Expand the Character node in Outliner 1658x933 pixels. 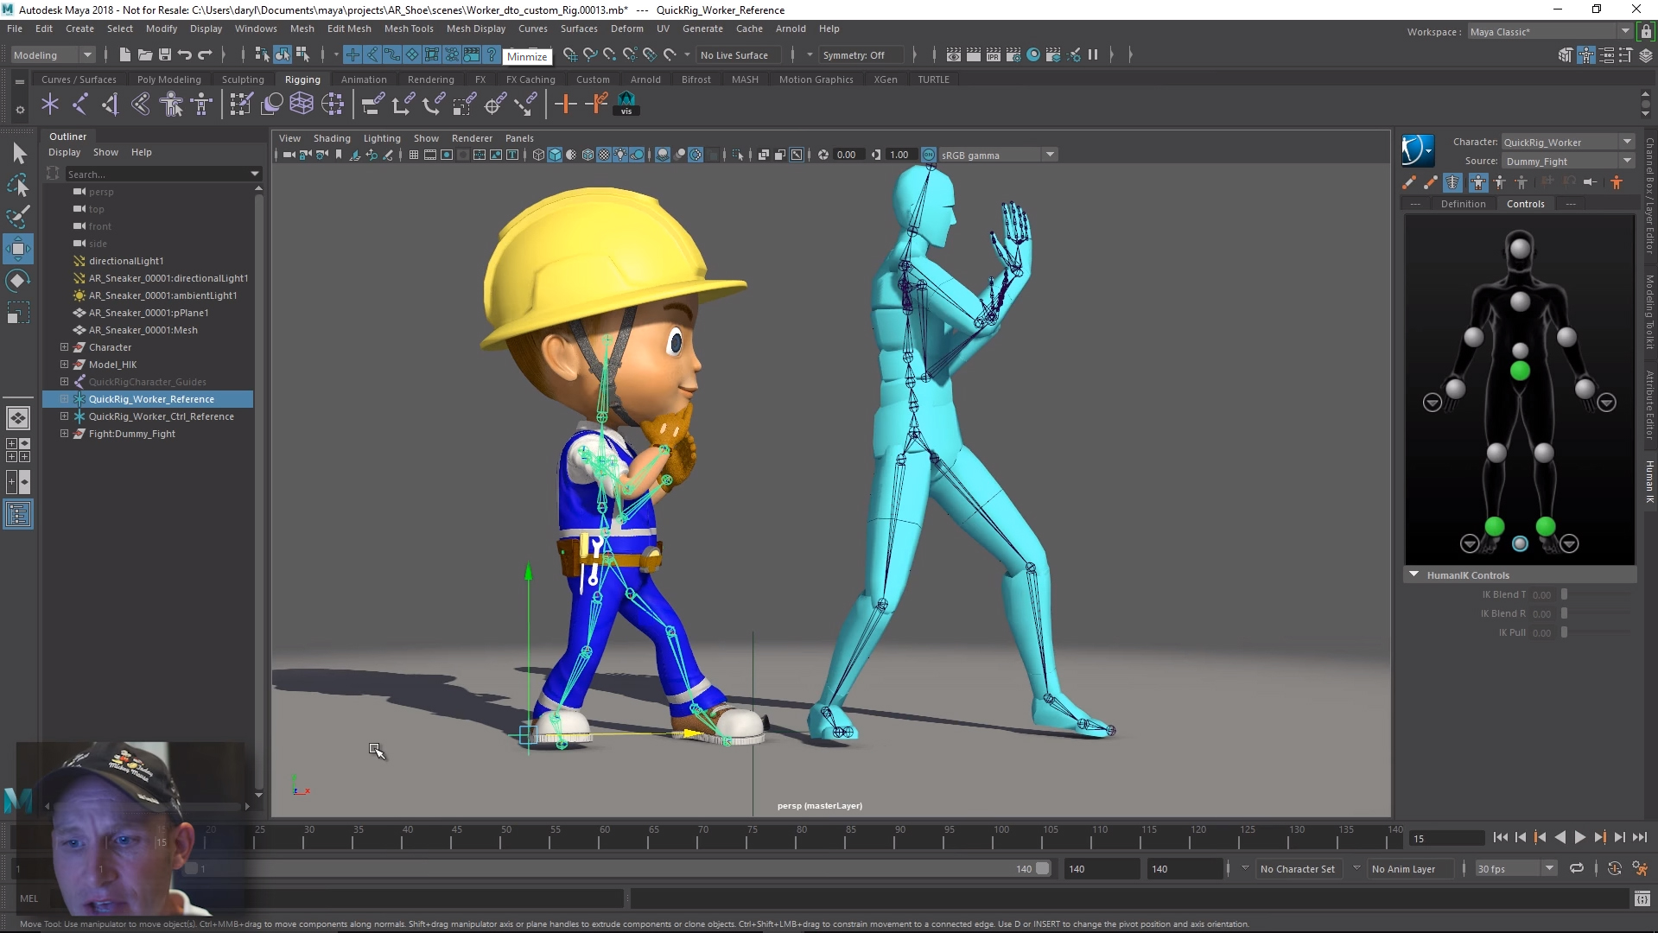64,347
